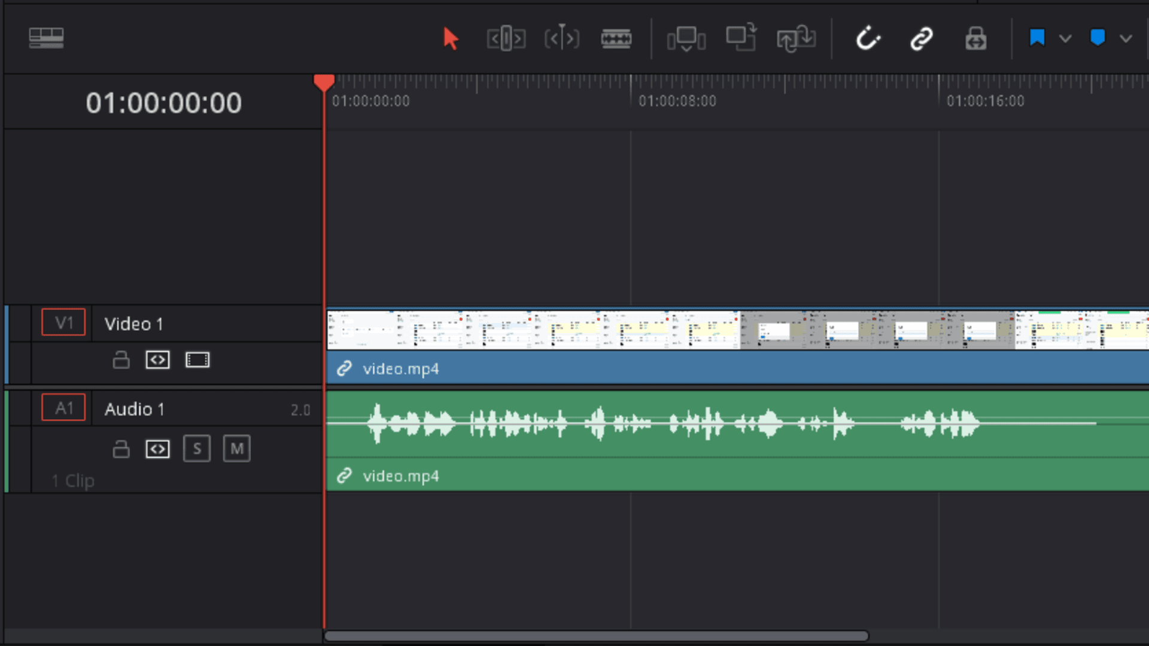
Task: Click the Insert Clip icon
Action: tap(686, 39)
